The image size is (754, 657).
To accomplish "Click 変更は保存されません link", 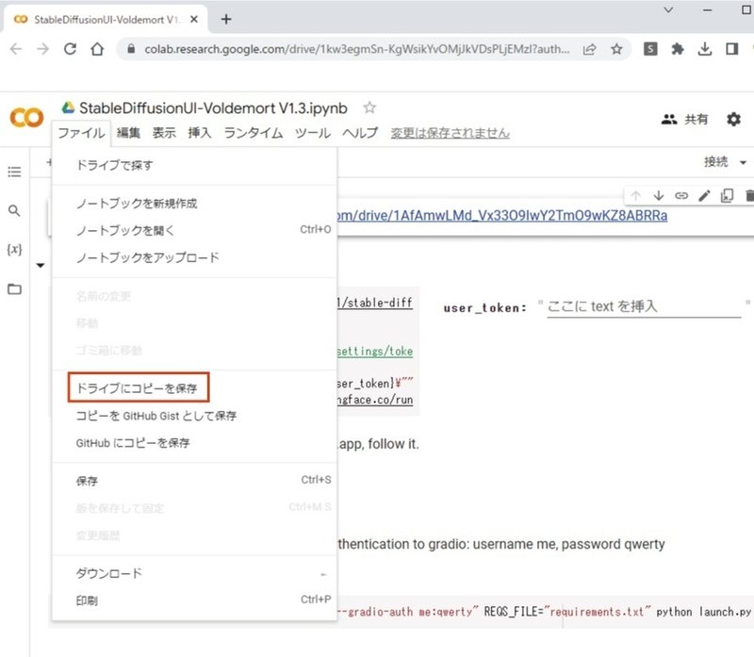I will [451, 133].
